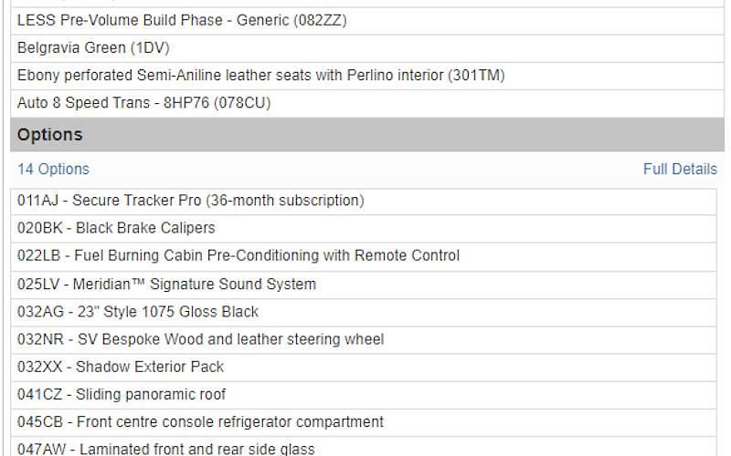The image size is (731, 456).
Task: Select the Belgravia Green (1DV) row
Action: pos(367,48)
